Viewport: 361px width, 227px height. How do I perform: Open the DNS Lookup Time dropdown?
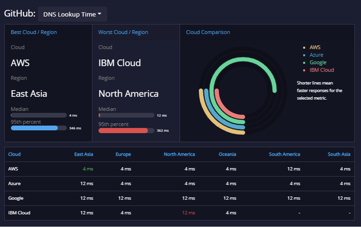coord(72,14)
